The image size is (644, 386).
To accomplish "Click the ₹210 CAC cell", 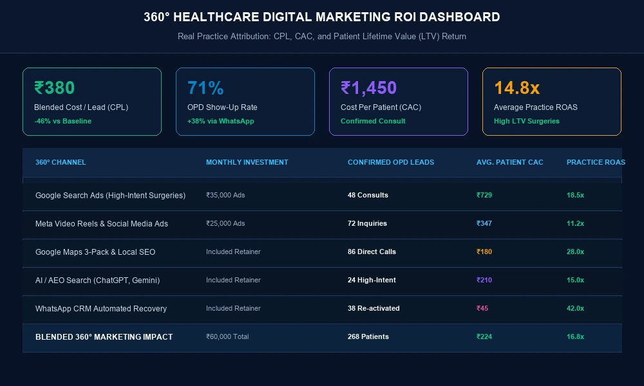I will [484, 280].
